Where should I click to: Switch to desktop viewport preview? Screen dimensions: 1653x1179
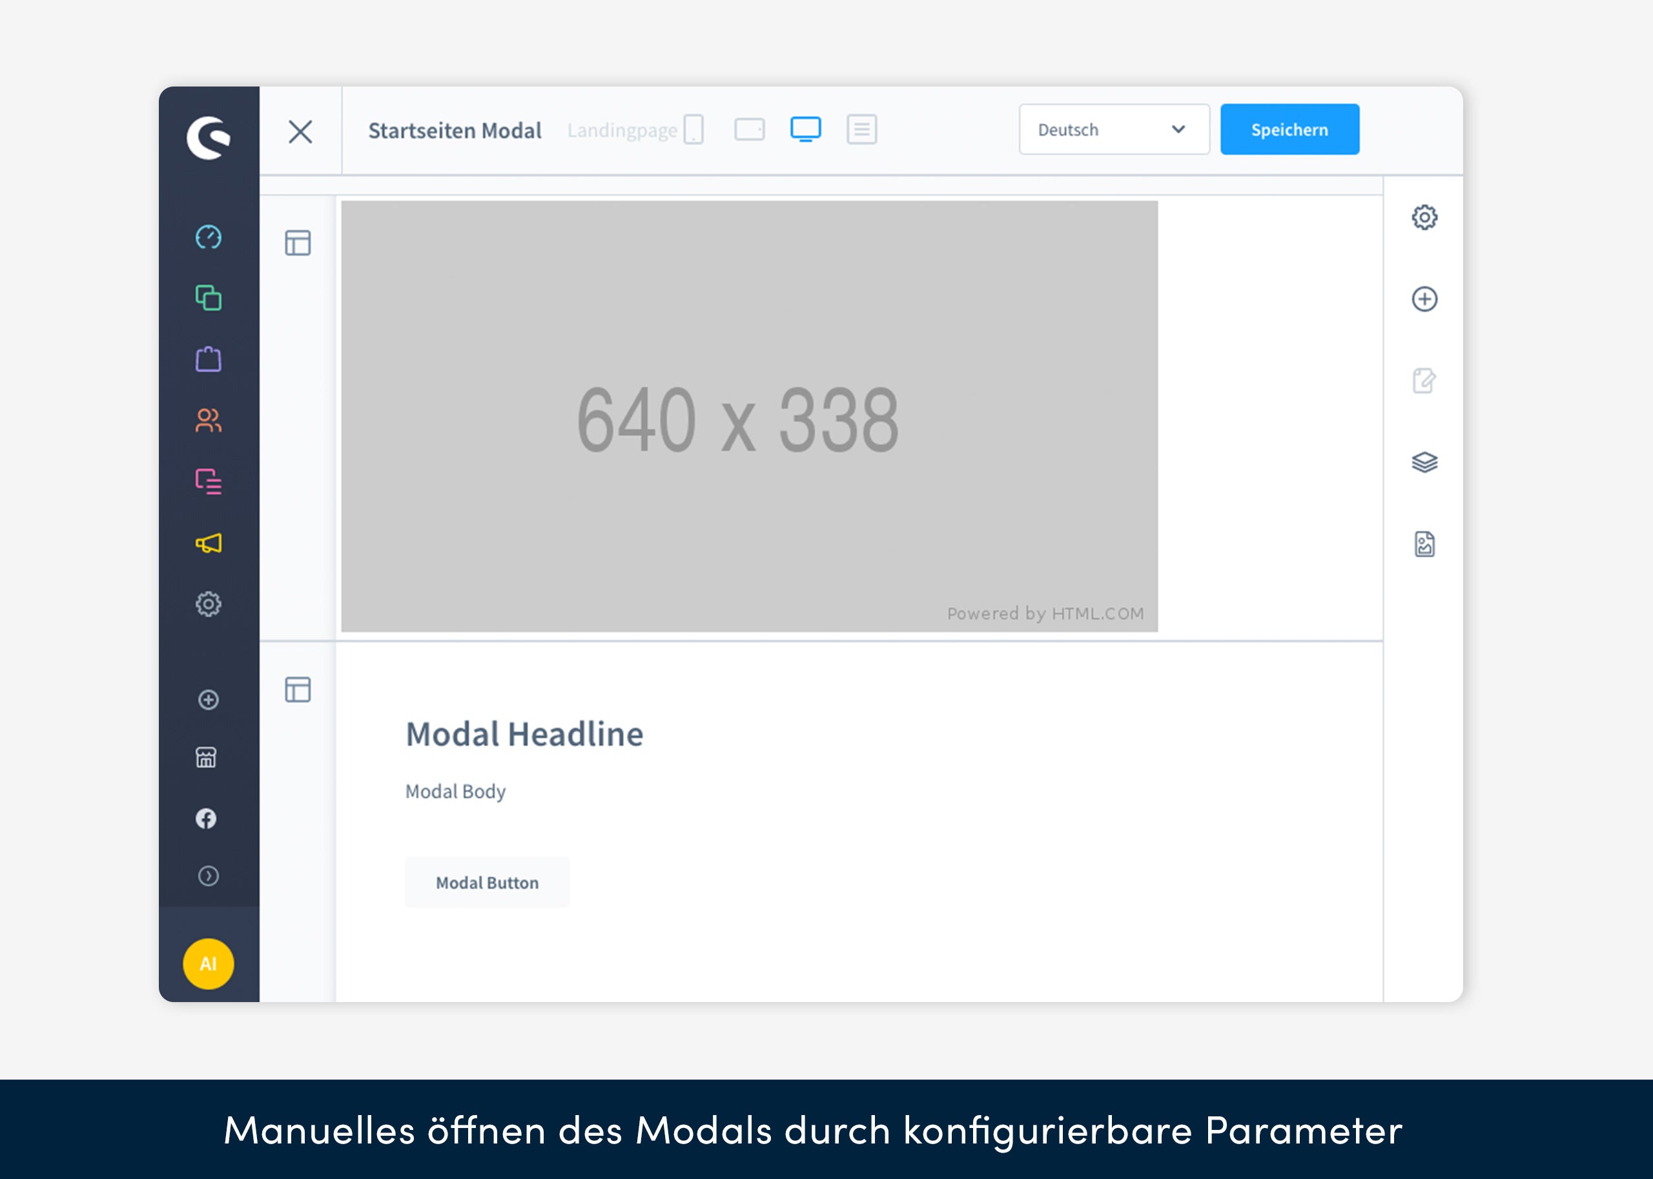coord(806,129)
